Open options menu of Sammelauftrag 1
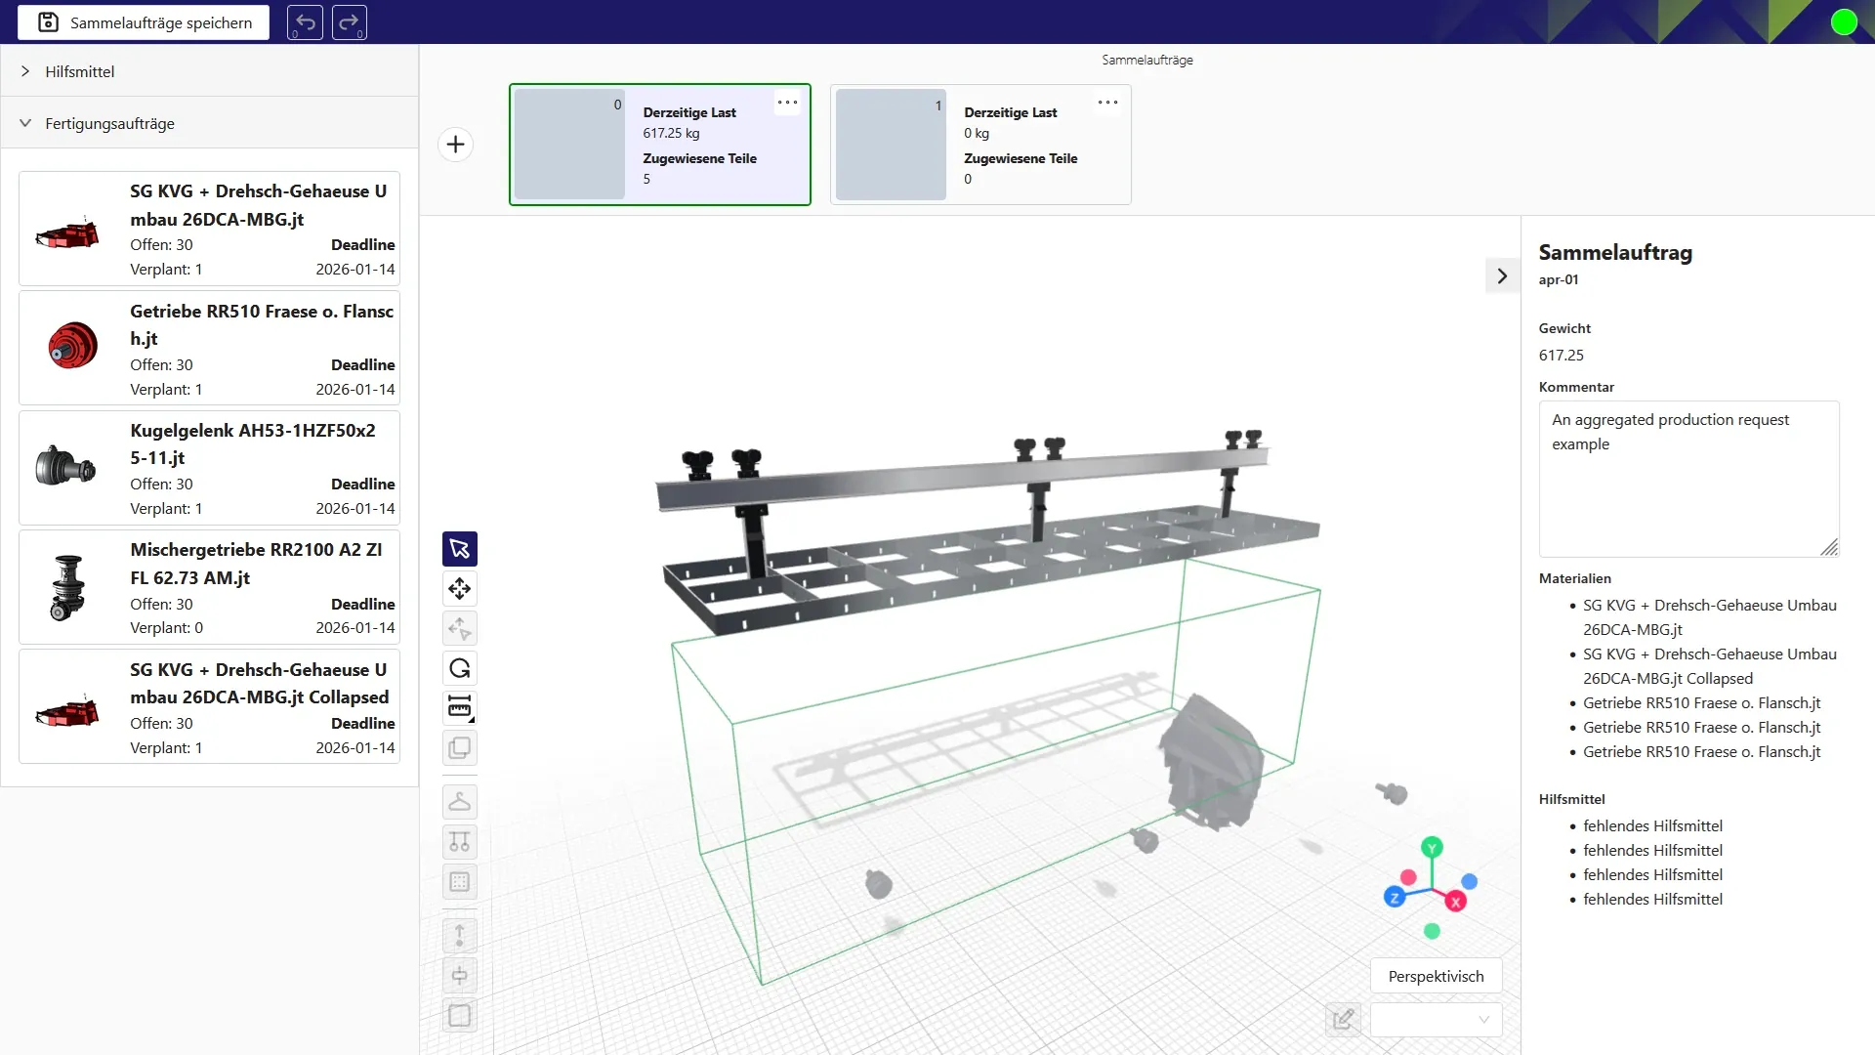The height and width of the screenshot is (1055, 1875). 1107,103
